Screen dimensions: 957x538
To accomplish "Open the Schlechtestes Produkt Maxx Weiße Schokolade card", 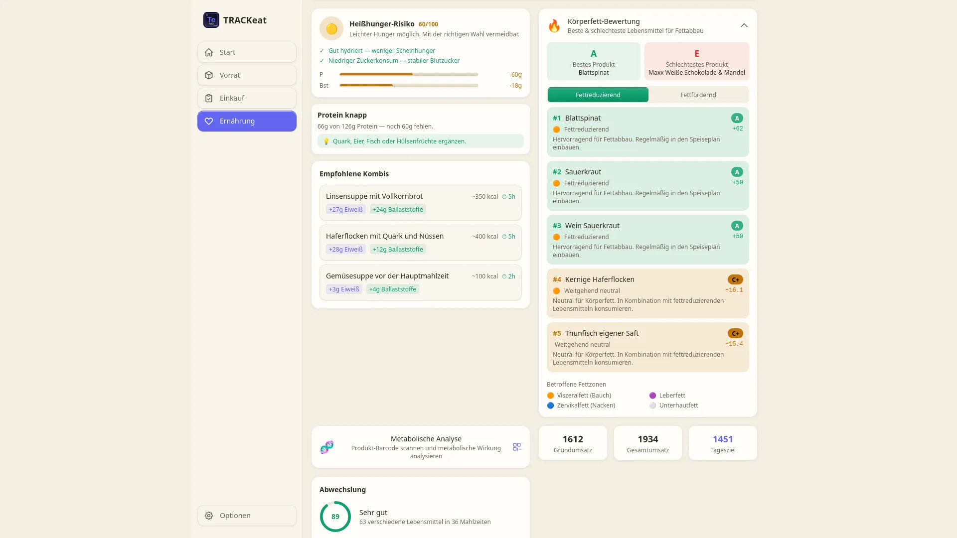I will click(x=697, y=61).
